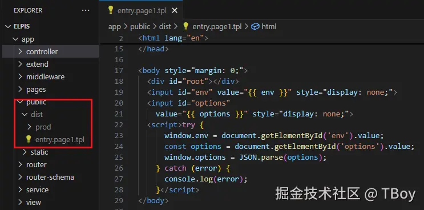Screen dimensions: 424x210
Task: Expand the router folder
Action: pyautogui.click(x=20, y=164)
